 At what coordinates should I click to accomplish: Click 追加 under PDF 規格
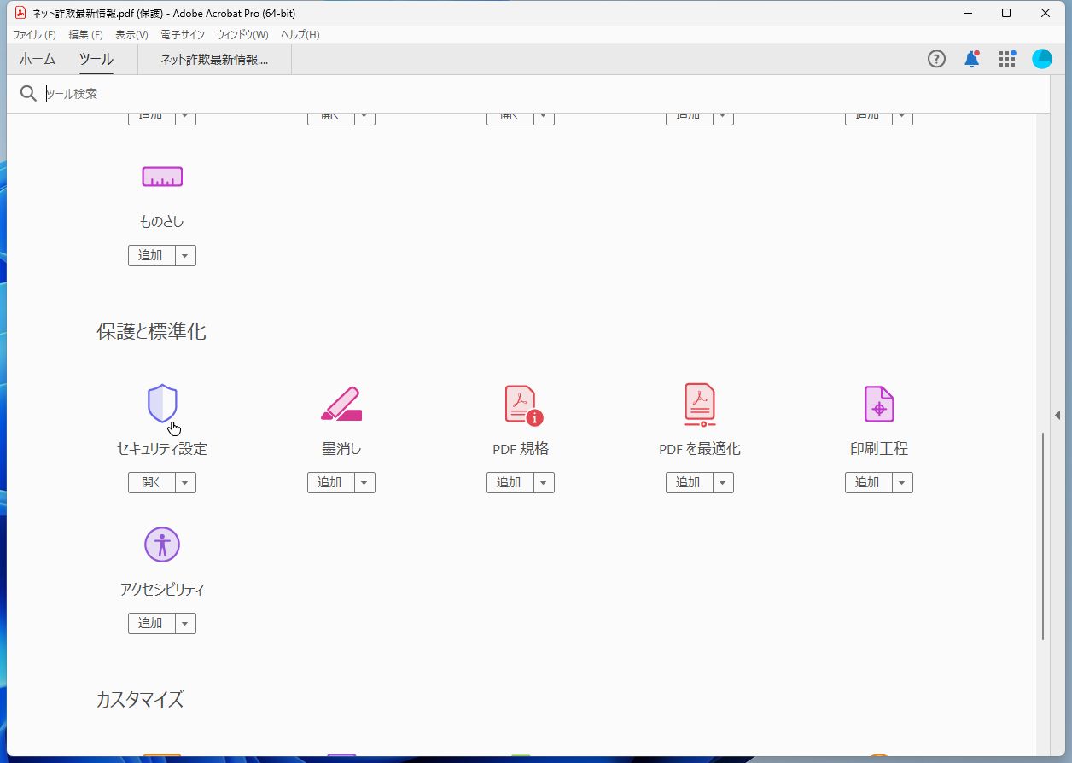point(509,482)
